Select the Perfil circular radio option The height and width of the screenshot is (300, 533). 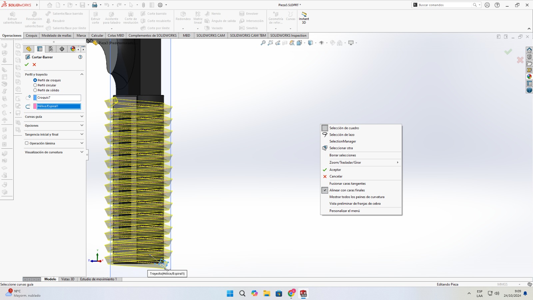(x=35, y=85)
